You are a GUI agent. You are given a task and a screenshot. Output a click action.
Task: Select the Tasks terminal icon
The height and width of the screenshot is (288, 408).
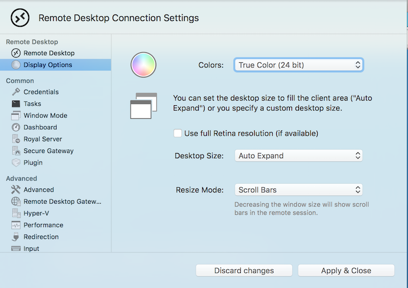16,104
